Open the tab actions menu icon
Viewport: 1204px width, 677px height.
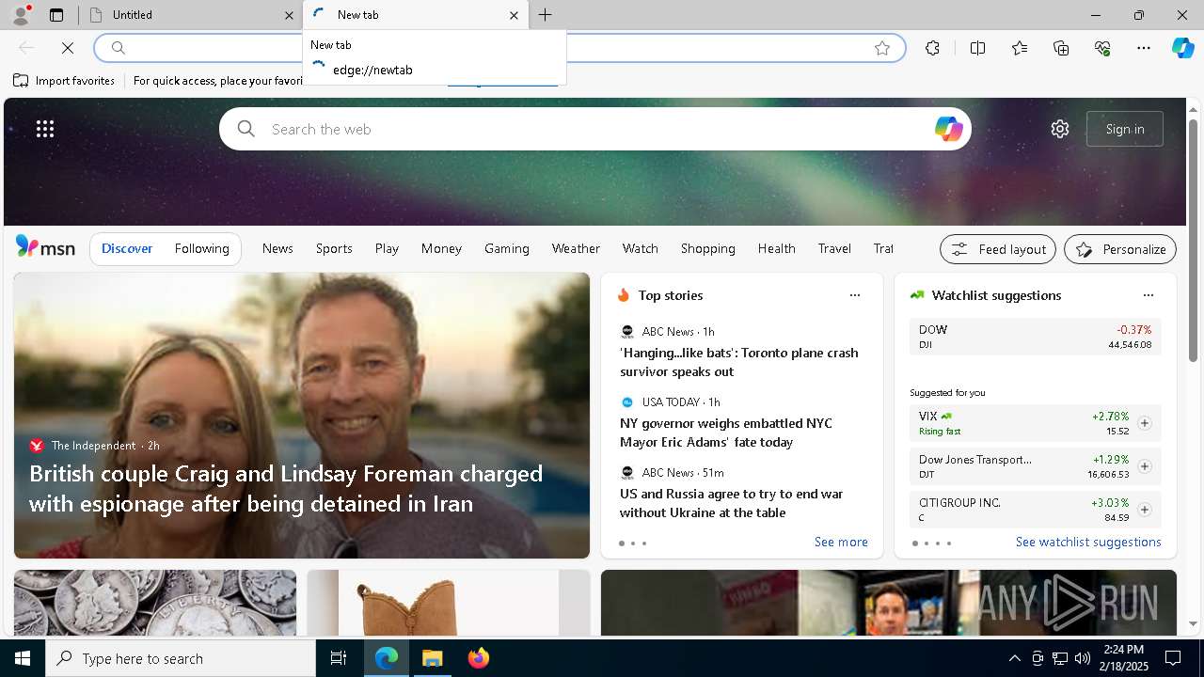point(56,15)
